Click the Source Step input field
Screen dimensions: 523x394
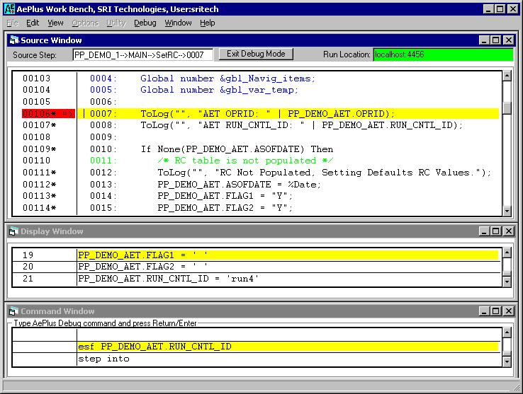142,54
